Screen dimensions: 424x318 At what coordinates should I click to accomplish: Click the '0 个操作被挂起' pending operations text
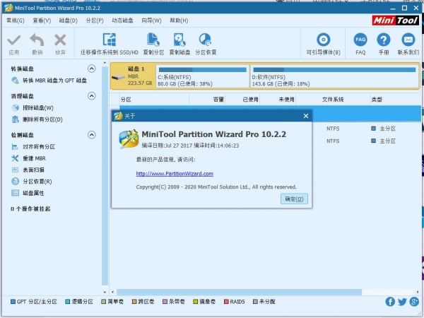coord(30,208)
